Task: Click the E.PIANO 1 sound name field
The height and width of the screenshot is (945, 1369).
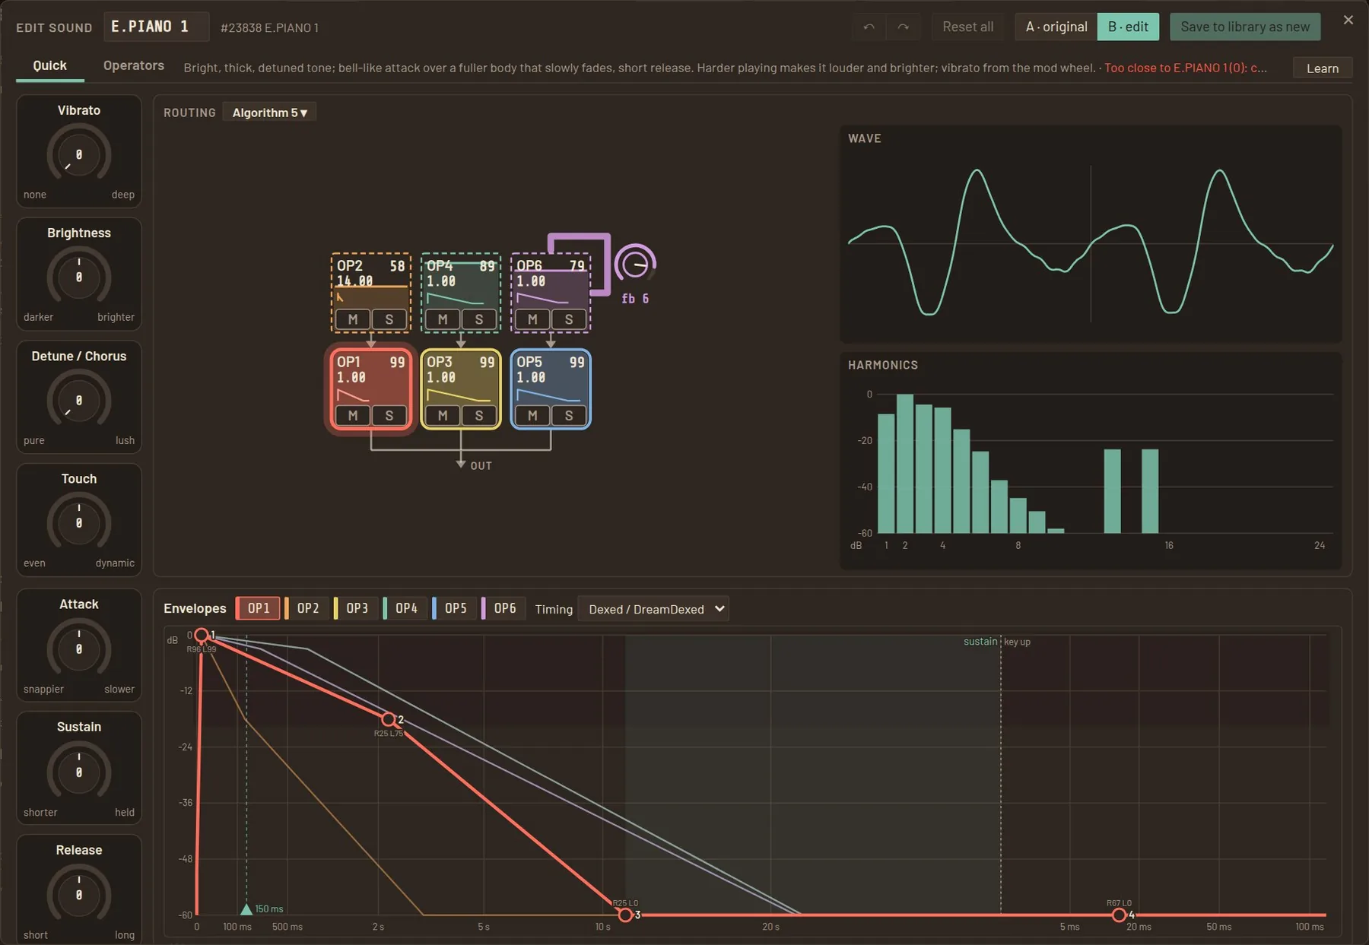Action: coord(156,27)
